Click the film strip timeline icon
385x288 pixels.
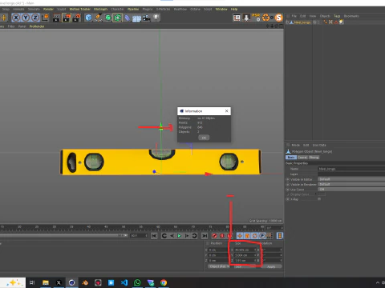point(280,236)
